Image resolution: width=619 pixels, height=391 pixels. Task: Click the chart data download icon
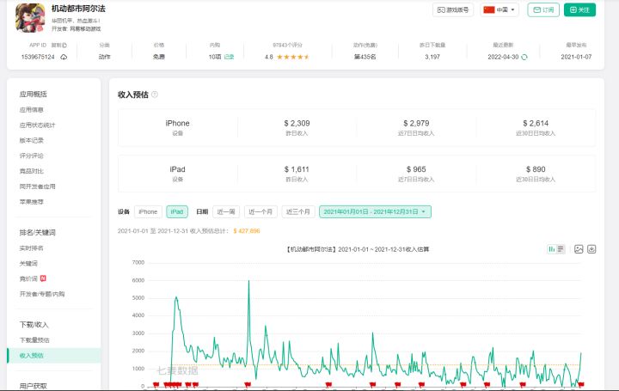click(x=591, y=249)
